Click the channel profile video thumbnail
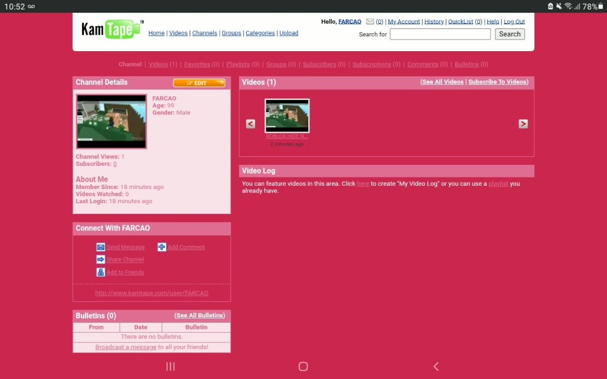Viewport: 607px width, 379px height. 111,122
